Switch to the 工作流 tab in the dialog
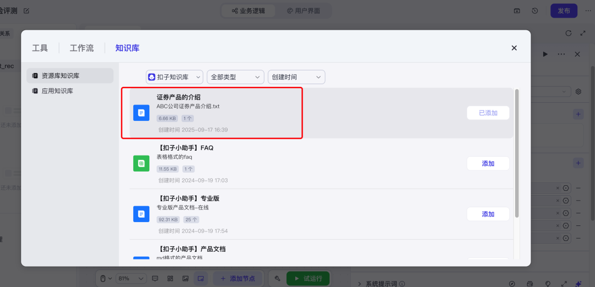Screen dimensions: 595x287 click(82, 48)
